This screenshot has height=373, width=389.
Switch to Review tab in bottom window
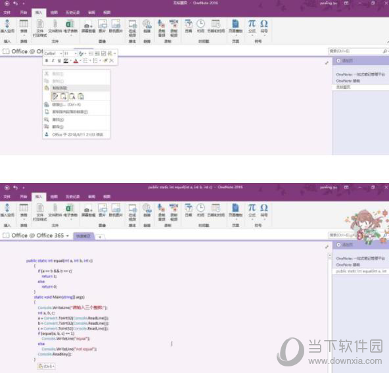click(91, 197)
